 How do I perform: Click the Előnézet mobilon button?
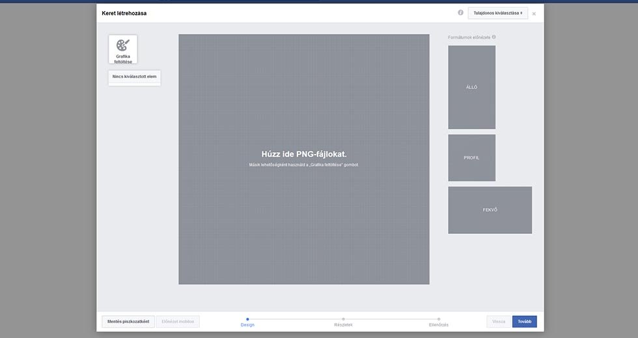pos(178,321)
